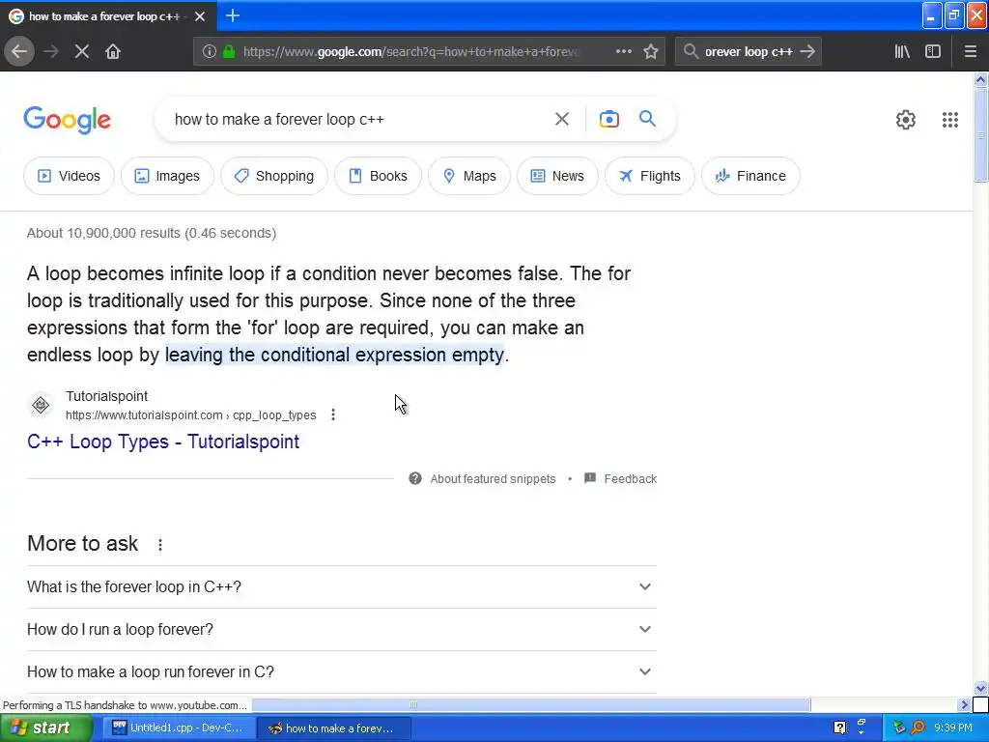The image size is (989, 742).
Task: Open Google settings gear icon
Action: [x=906, y=119]
